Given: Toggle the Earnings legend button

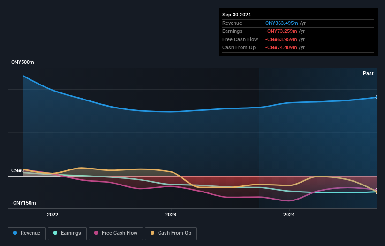Looking at the screenshot, I should pyautogui.click(x=67, y=233).
